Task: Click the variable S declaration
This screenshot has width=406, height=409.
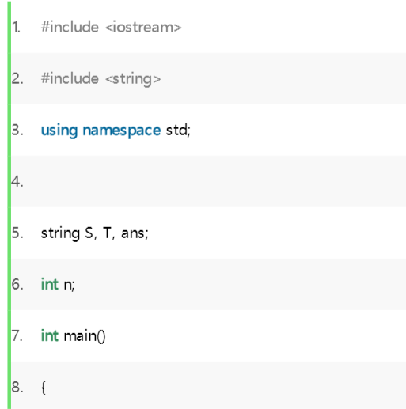Action: point(90,233)
